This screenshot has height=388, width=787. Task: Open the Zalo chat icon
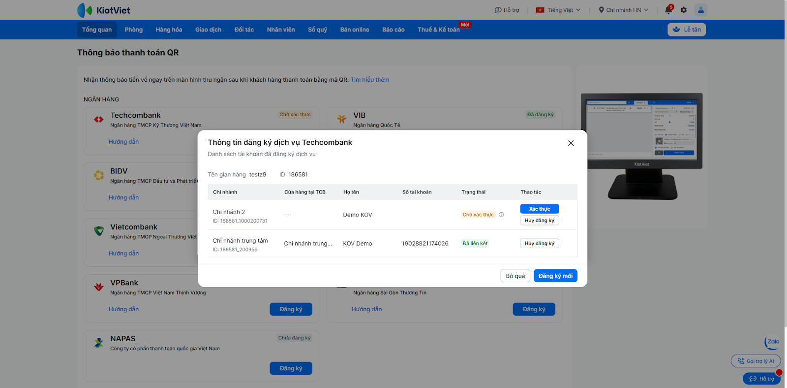point(772,342)
